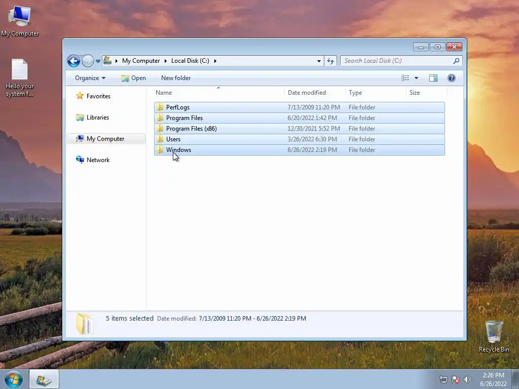
Task: Minimize the Explorer window
Action: 421,47
